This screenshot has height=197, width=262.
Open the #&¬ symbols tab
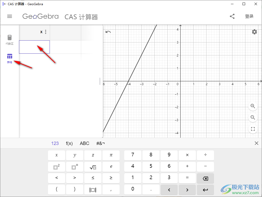100,143
